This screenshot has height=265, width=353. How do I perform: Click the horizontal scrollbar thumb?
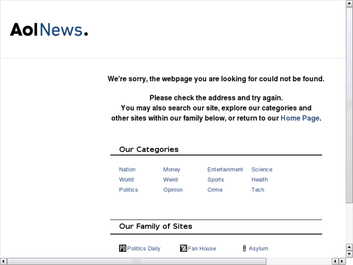tap(136, 261)
